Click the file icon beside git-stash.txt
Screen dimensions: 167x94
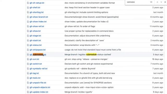pyautogui.click(x=28, y=40)
